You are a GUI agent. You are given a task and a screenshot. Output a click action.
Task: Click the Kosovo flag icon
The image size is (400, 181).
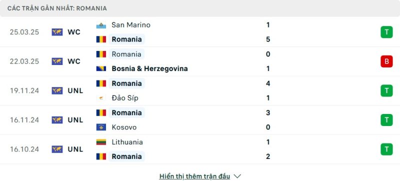pos(101,127)
